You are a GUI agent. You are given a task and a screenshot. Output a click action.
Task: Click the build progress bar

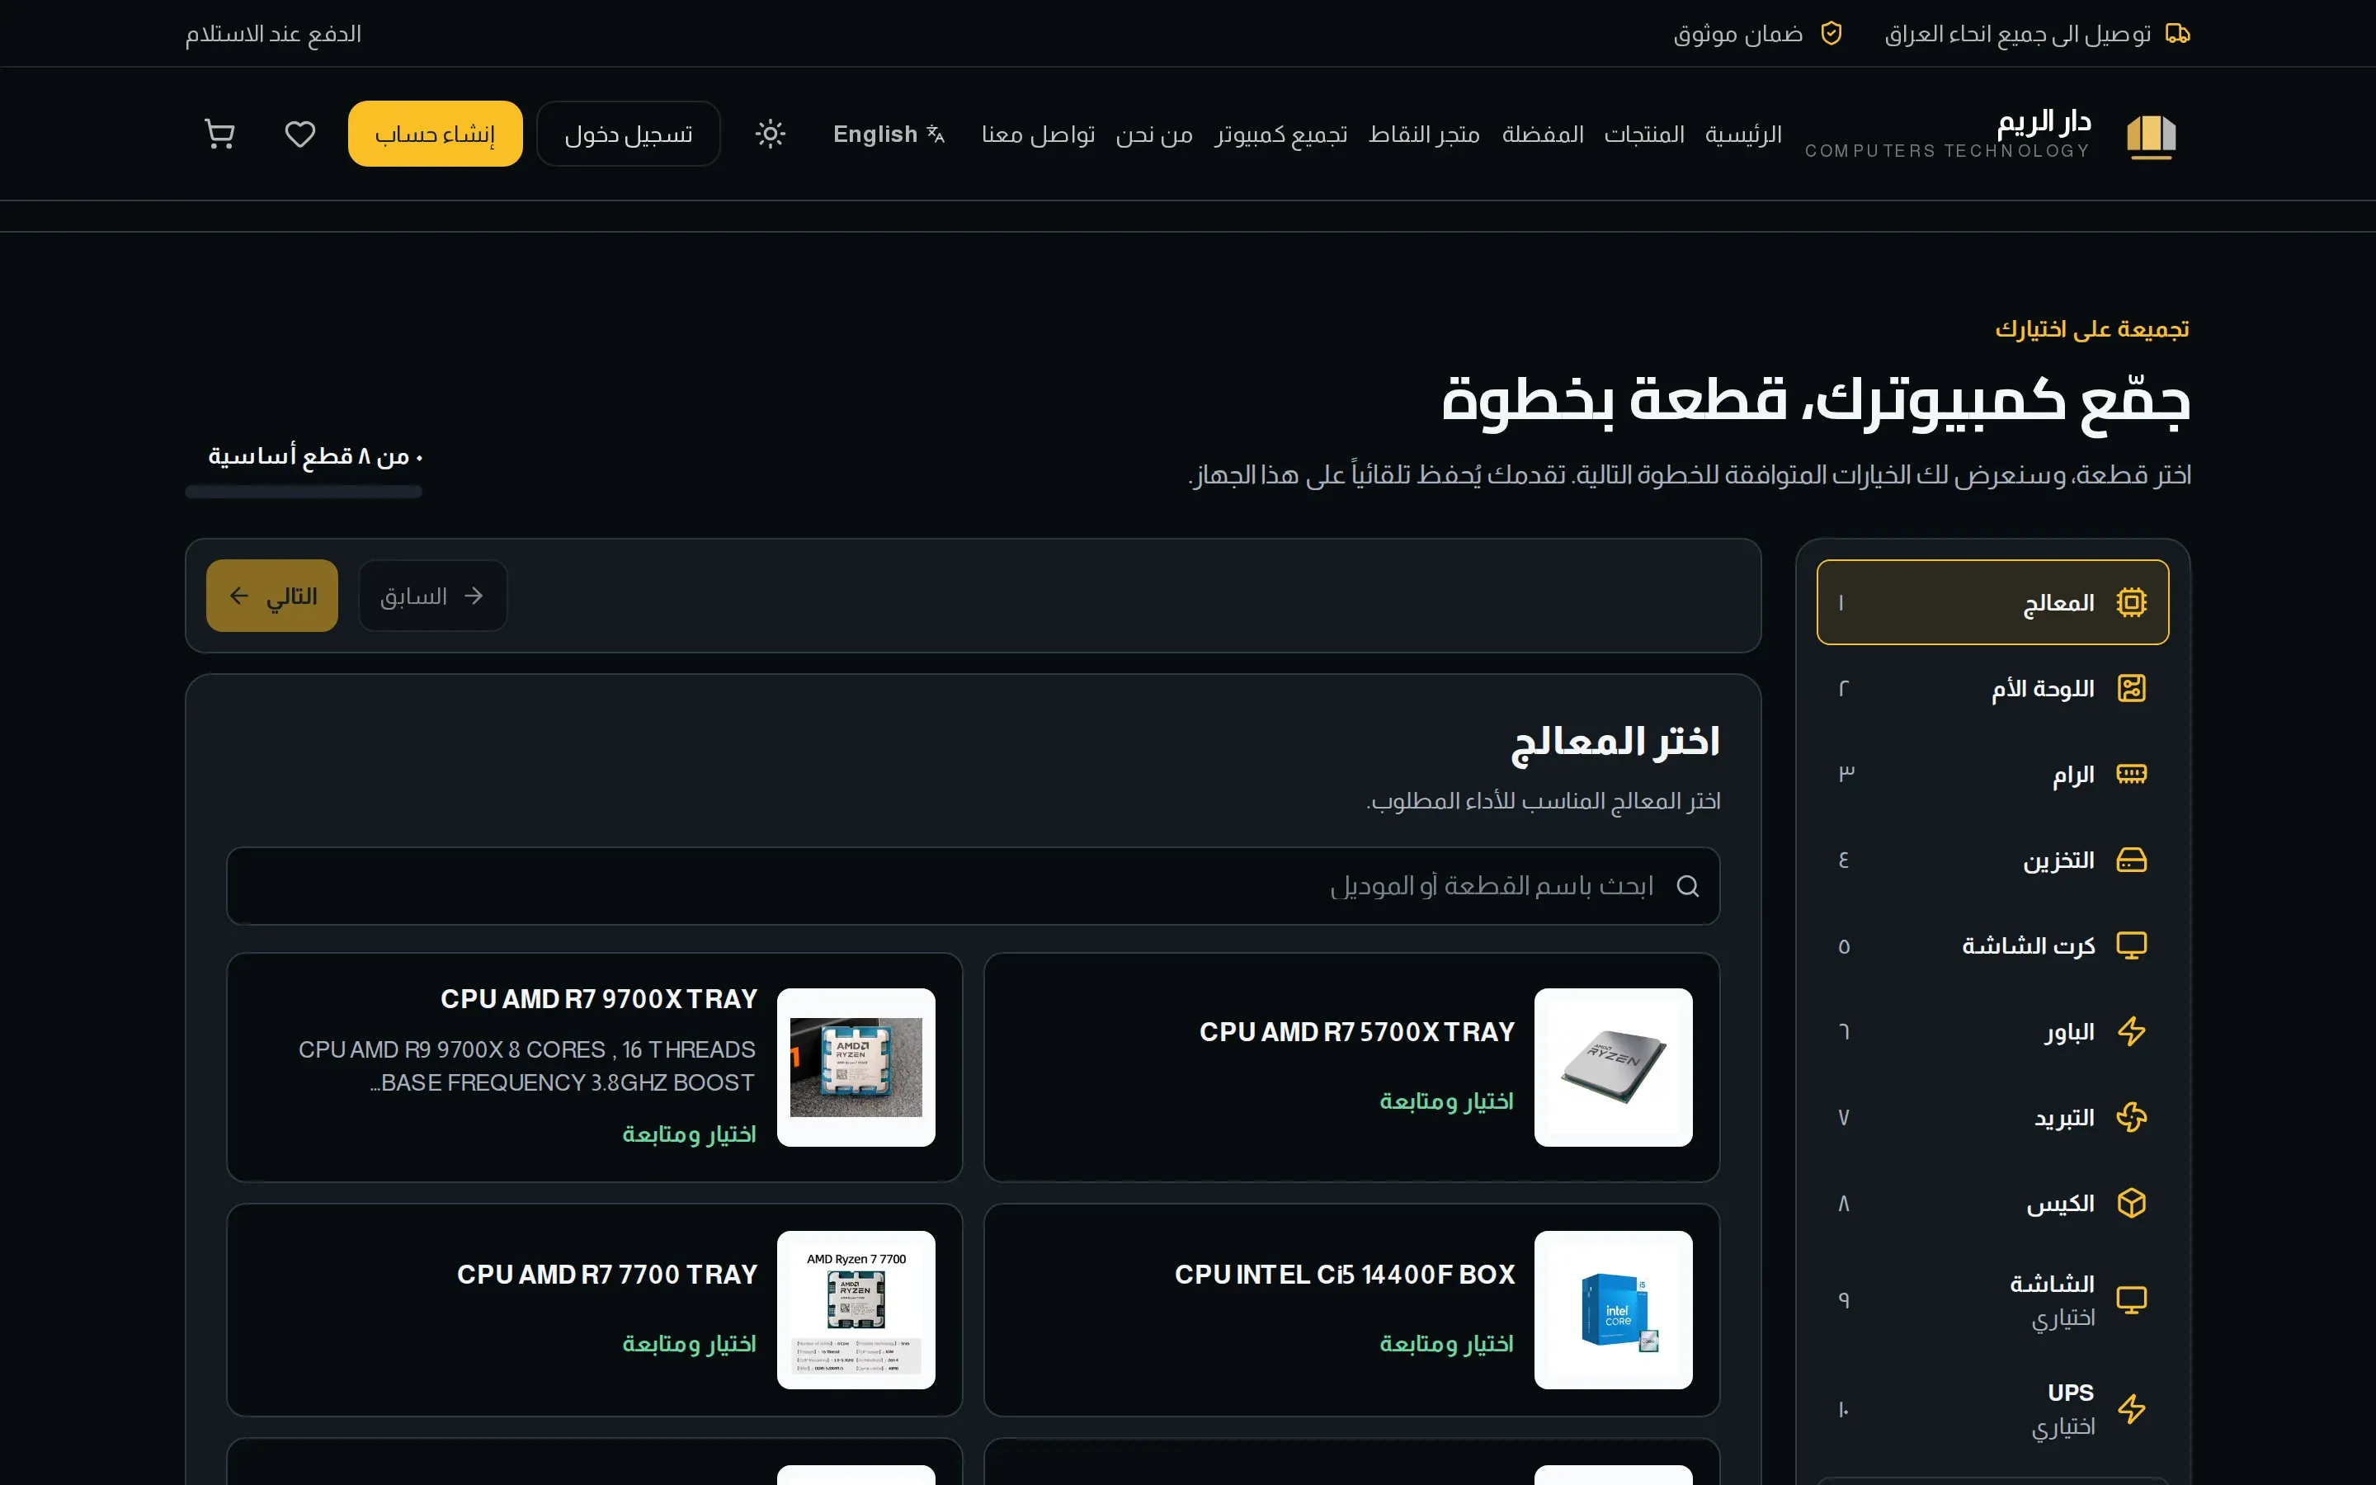(304, 492)
